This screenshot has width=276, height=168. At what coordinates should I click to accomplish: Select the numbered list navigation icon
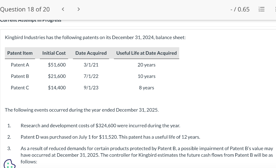pos(261,9)
